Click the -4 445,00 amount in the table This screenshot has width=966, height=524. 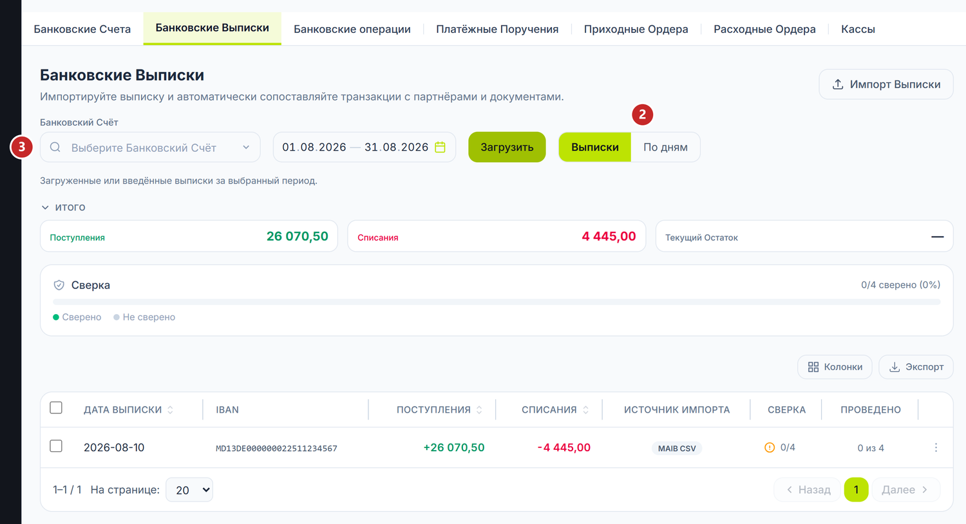[x=564, y=447]
